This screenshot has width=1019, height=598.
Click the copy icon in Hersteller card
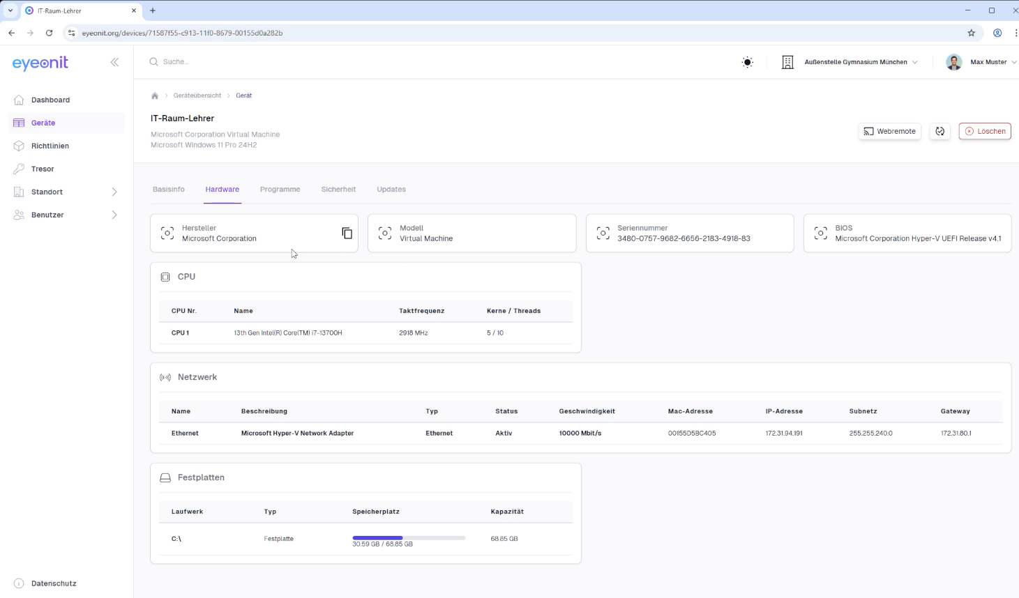(347, 233)
